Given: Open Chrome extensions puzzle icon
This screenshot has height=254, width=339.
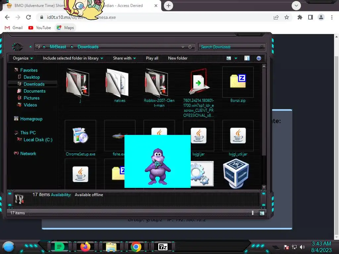Looking at the screenshot, I should (x=300, y=17).
